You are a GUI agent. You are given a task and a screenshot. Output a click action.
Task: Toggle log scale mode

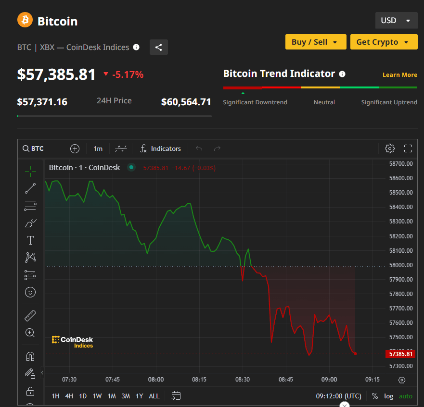click(x=388, y=396)
